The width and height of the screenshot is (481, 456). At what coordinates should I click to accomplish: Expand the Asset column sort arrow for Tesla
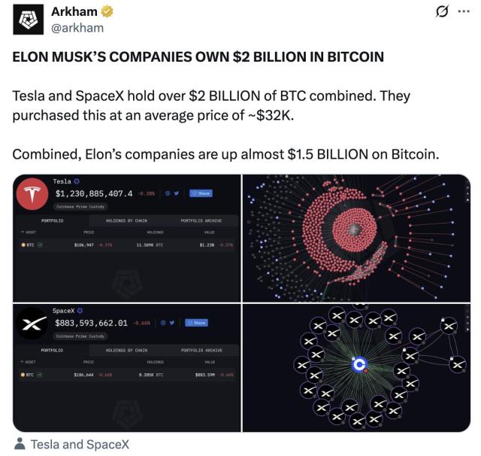[x=23, y=233]
